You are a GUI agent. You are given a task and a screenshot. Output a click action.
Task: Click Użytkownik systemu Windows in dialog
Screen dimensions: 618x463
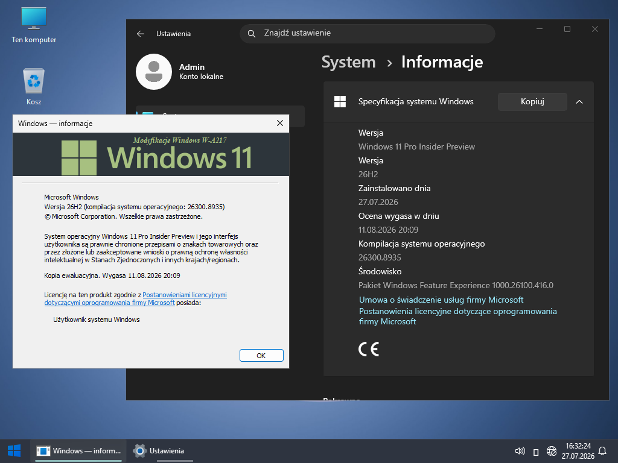point(96,320)
